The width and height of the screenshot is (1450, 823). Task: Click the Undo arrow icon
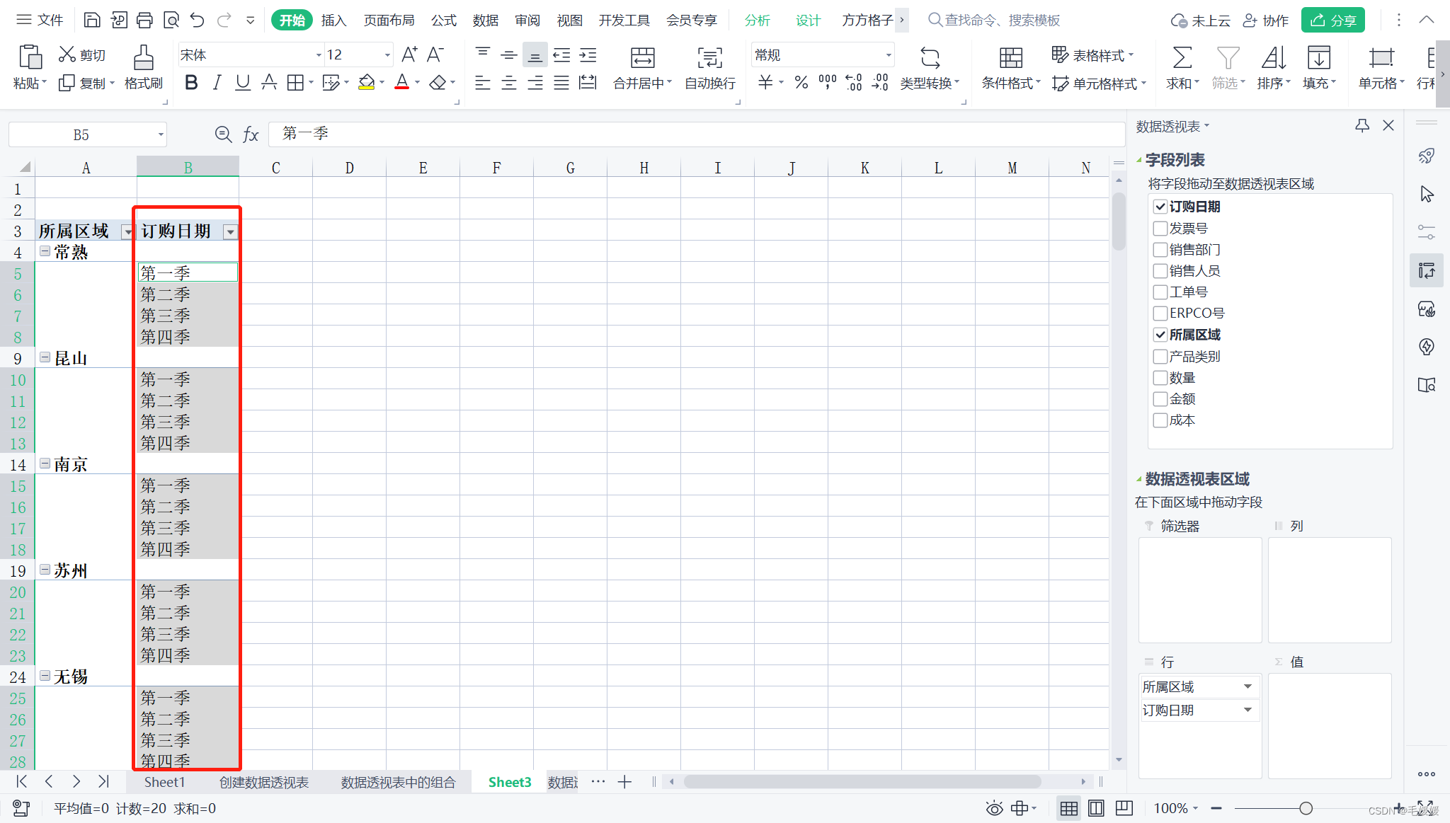pyautogui.click(x=197, y=20)
